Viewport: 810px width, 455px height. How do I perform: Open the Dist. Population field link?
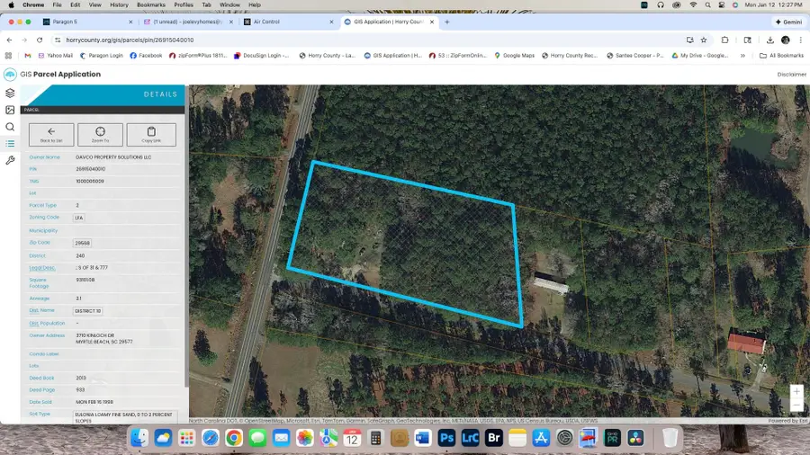[47, 324]
